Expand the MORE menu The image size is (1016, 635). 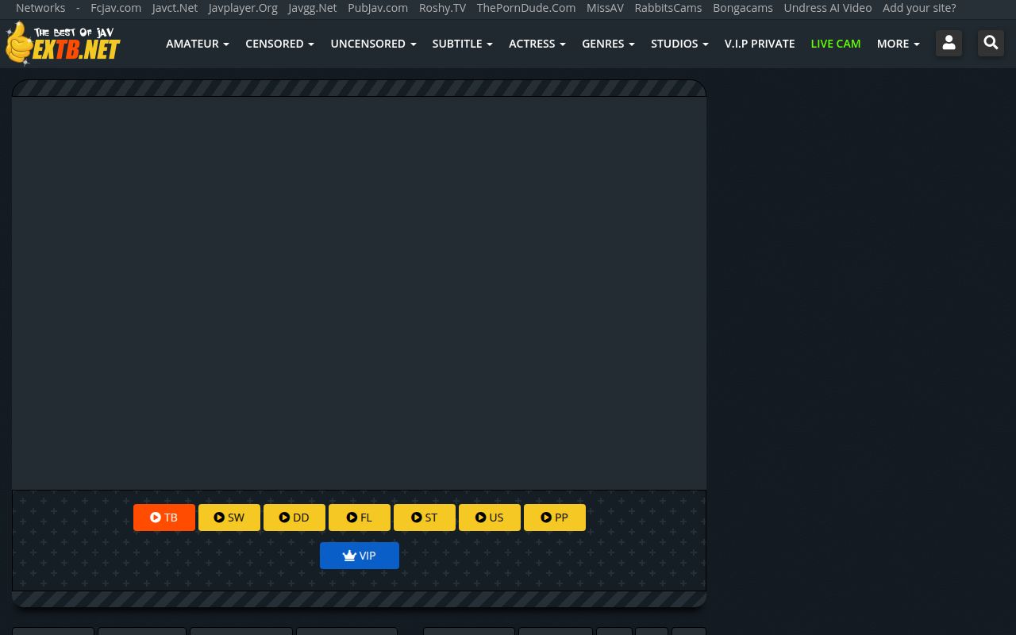(x=898, y=44)
